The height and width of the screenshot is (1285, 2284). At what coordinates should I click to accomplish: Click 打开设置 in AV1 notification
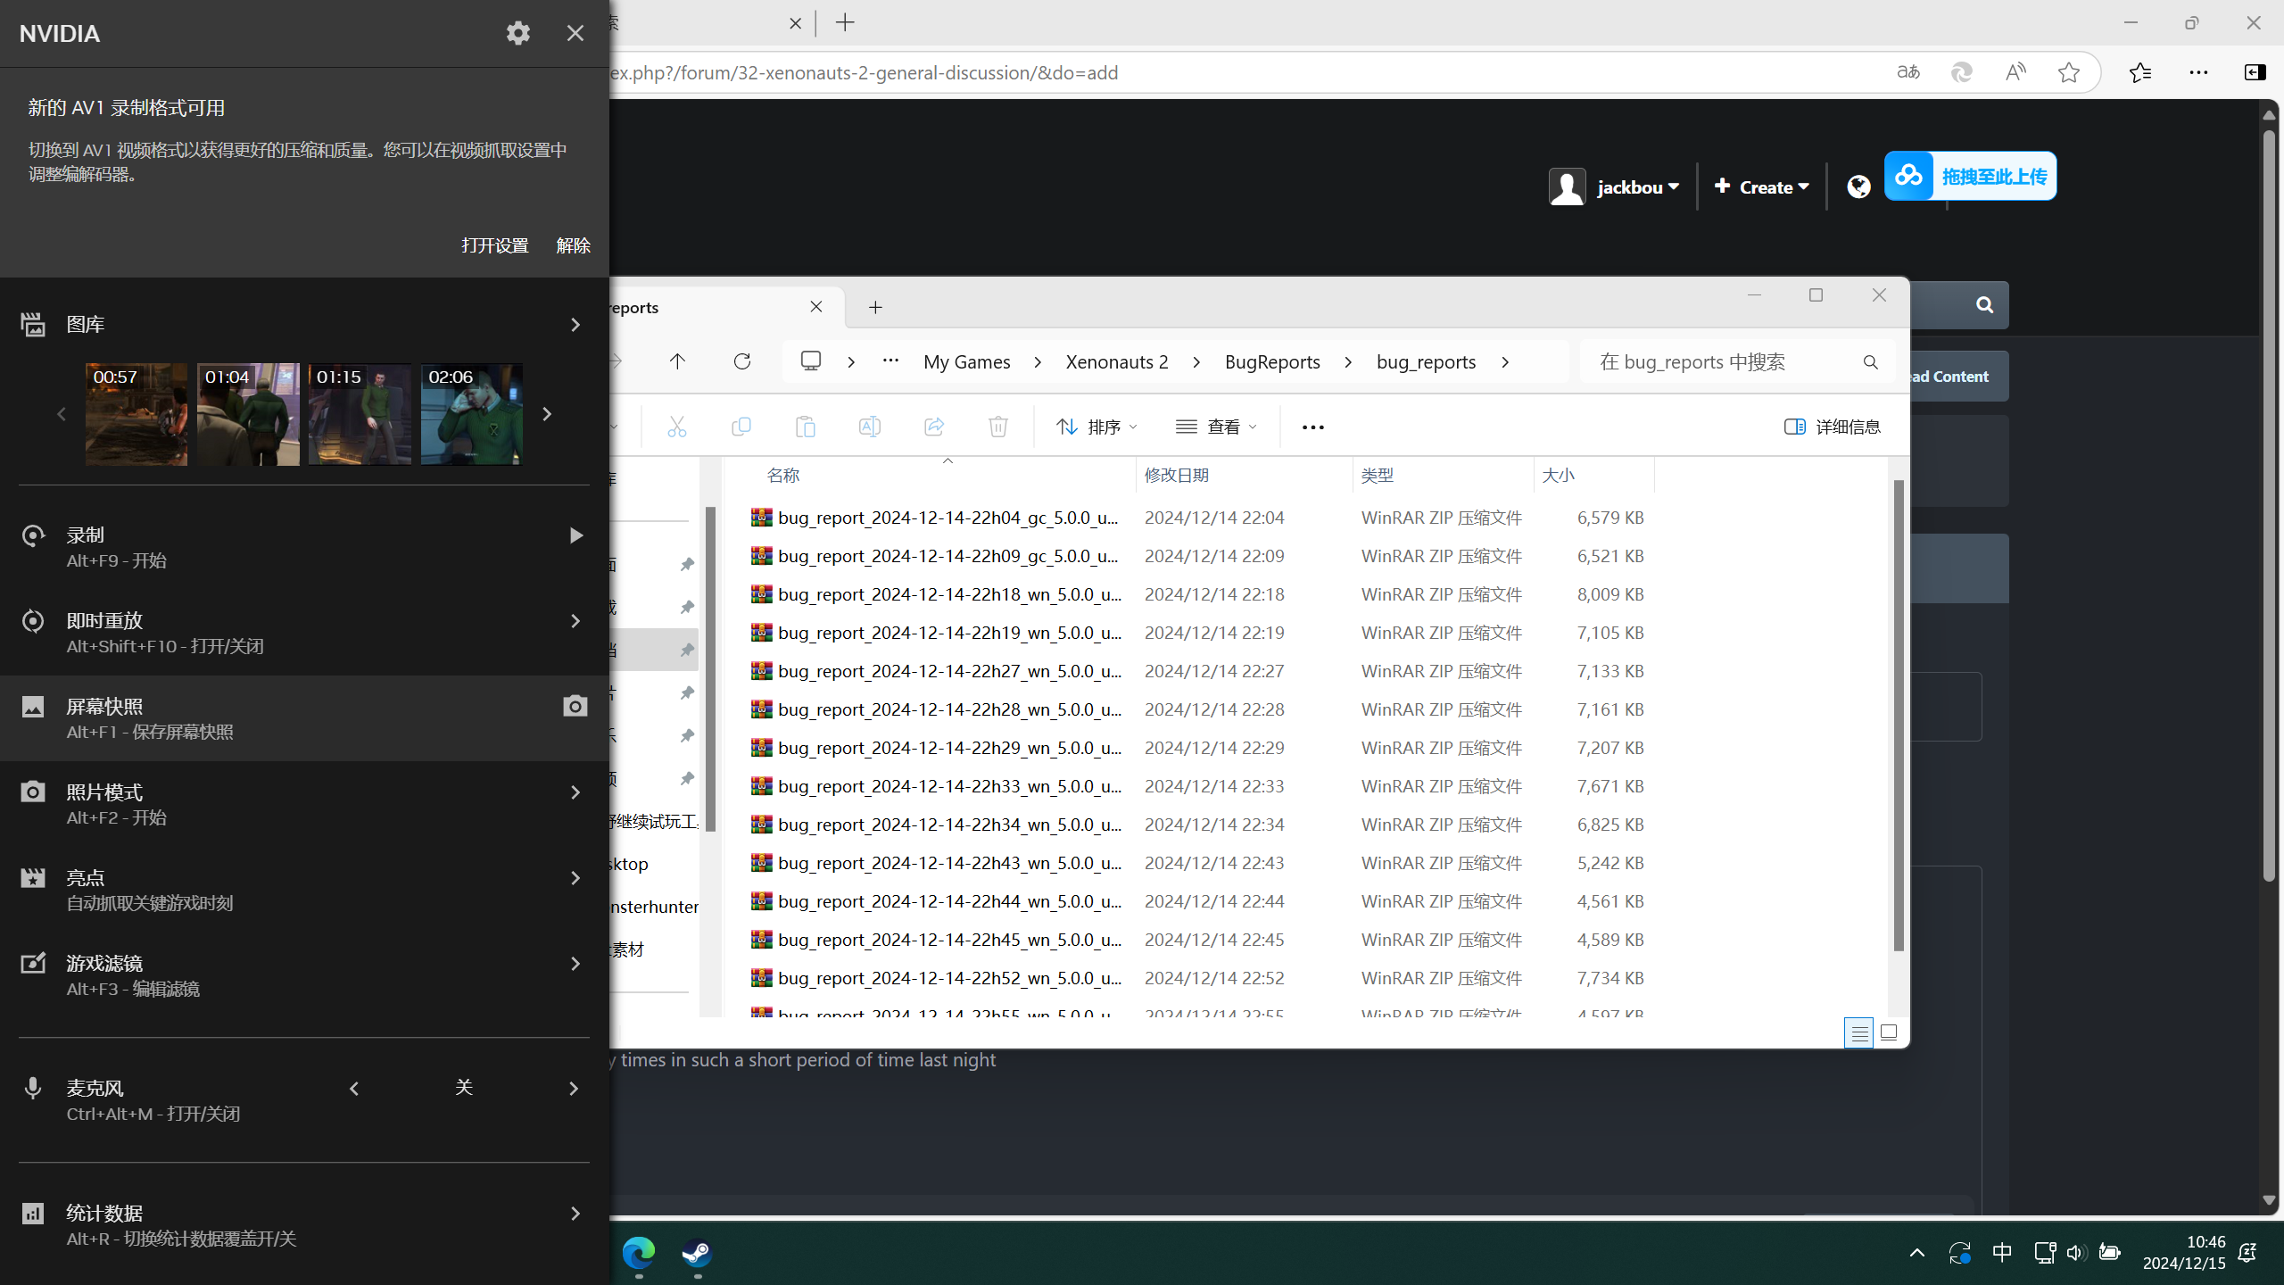[x=495, y=245]
